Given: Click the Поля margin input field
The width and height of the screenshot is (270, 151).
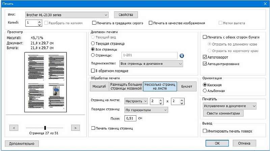Looking at the screenshot, I should (130, 118).
